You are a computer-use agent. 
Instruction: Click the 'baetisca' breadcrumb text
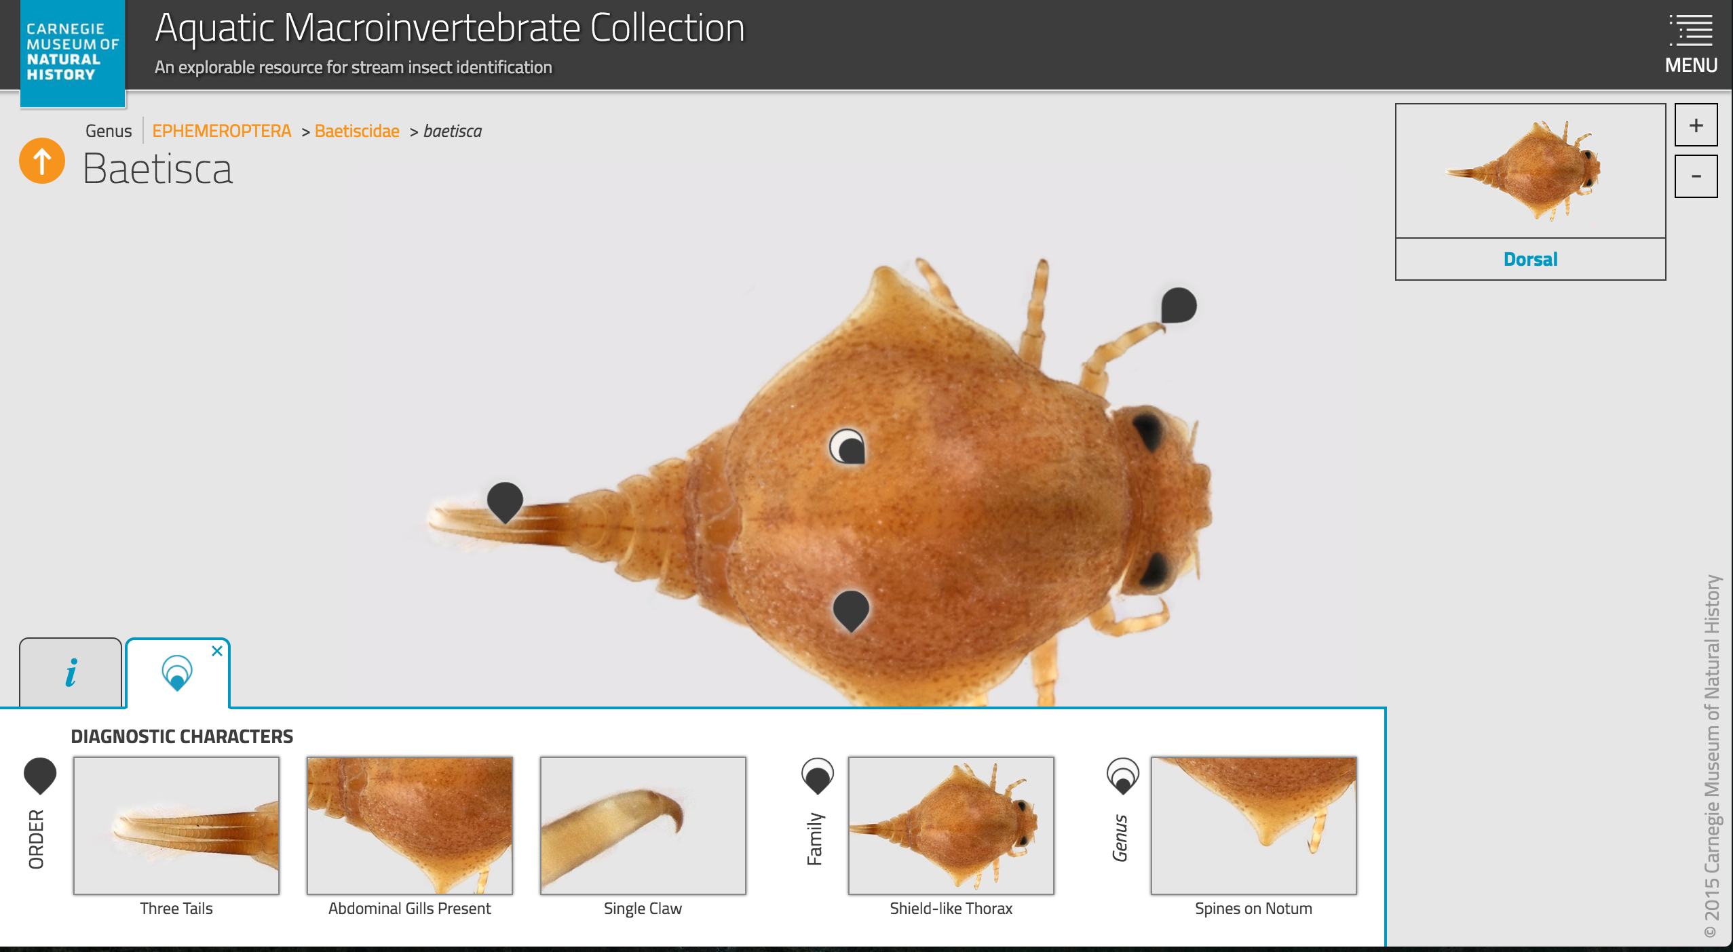453,131
